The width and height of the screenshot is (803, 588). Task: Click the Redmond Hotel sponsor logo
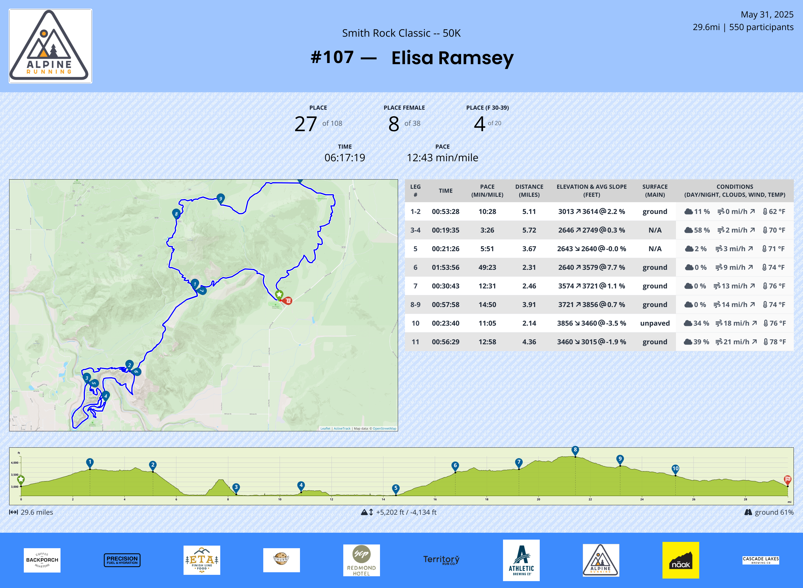click(x=361, y=560)
